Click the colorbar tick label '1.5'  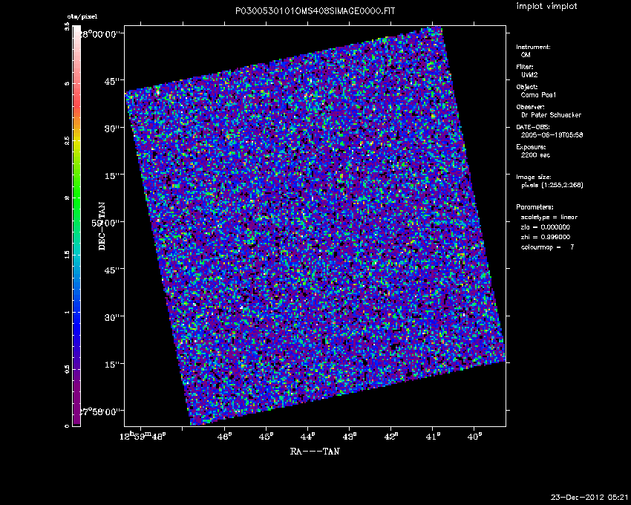point(67,255)
